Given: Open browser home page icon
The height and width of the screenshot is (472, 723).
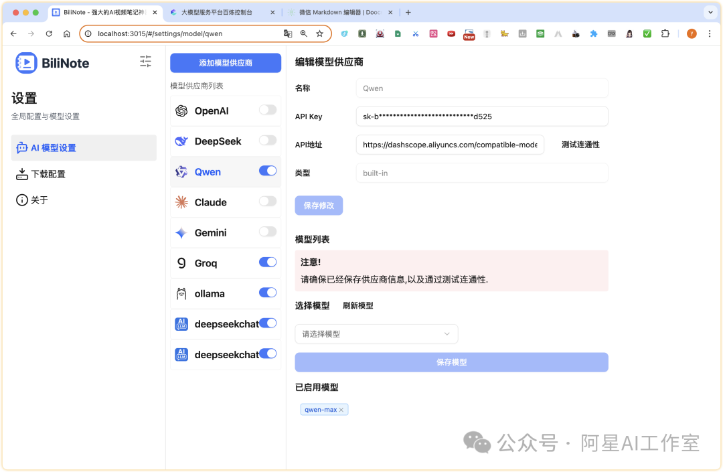Looking at the screenshot, I should click(67, 33).
